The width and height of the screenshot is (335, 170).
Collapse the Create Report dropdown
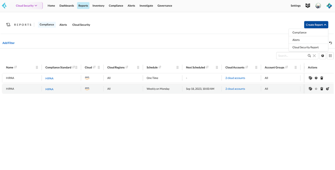(316, 25)
